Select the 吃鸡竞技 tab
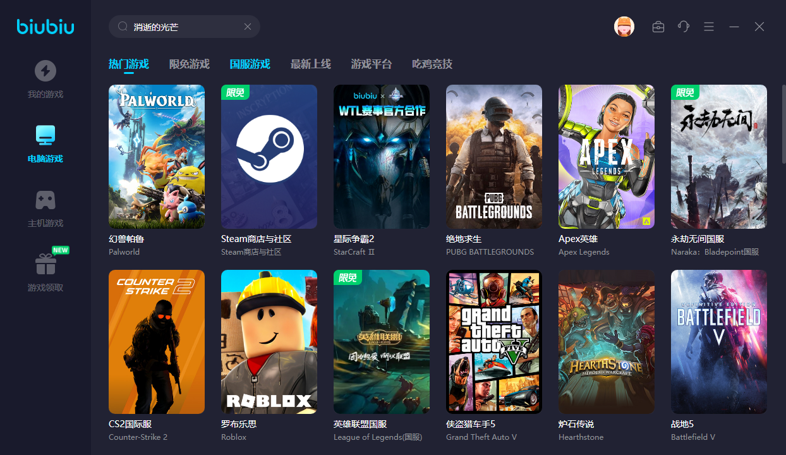 click(432, 64)
